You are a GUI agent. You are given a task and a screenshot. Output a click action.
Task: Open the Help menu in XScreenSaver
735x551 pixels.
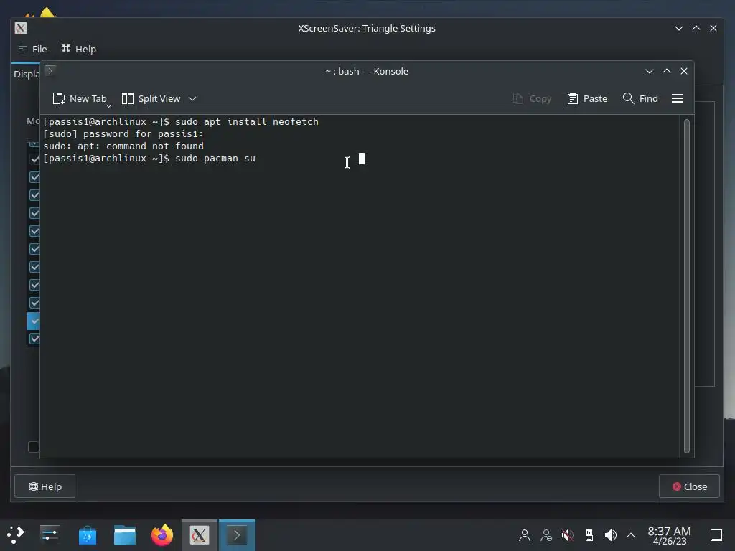[78, 49]
